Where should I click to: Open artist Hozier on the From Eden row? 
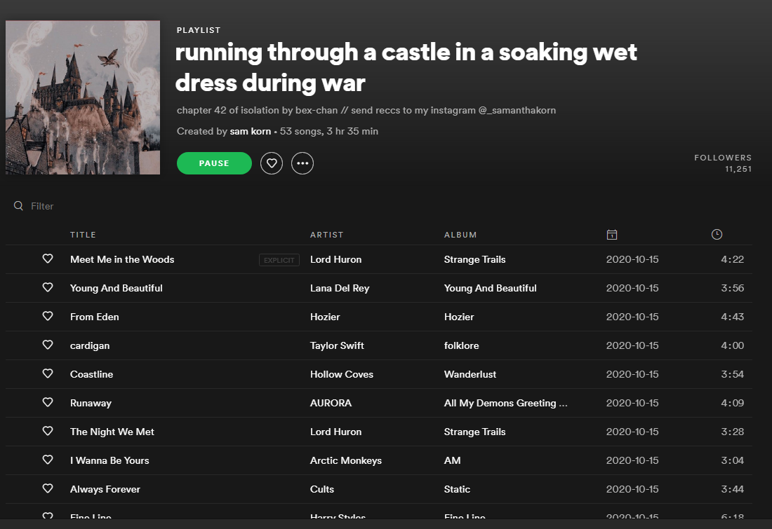(x=325, y=317)
